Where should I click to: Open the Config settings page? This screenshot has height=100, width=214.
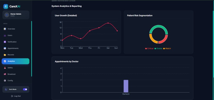(x=15, y=81)
